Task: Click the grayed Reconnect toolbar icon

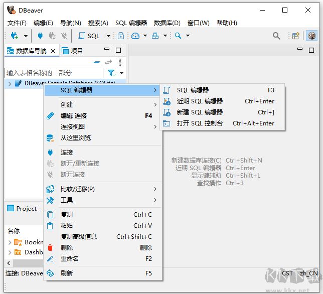Action: 52,36
